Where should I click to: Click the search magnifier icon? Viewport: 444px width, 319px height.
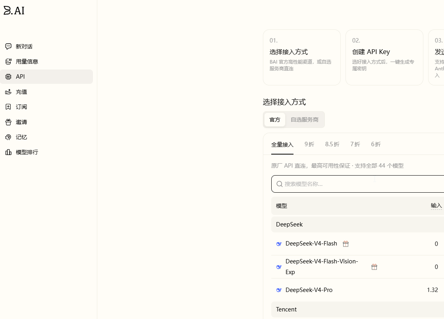coord(280,184)
